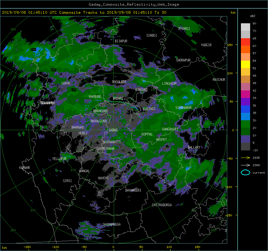Click the SHIRAHATTI city label
268x251 pixels.
pos(112,142)
